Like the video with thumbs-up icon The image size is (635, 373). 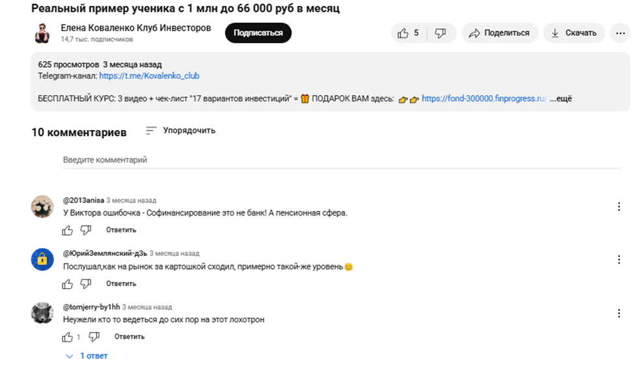[x=409, y=33]
